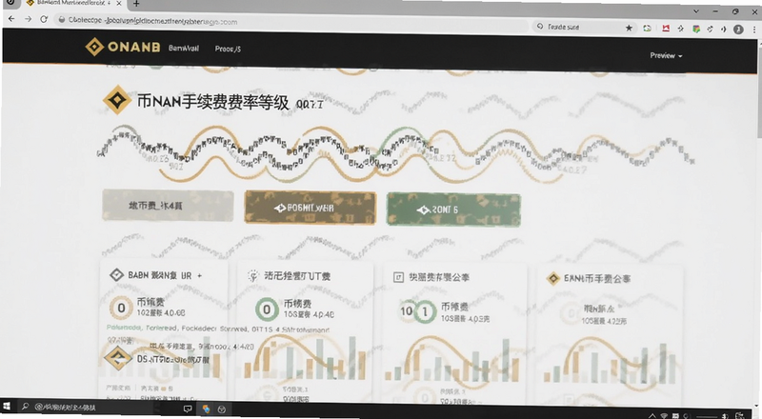Click the browser address bar URL field
This screenshot has width=762, height=419.
[291, 21]
